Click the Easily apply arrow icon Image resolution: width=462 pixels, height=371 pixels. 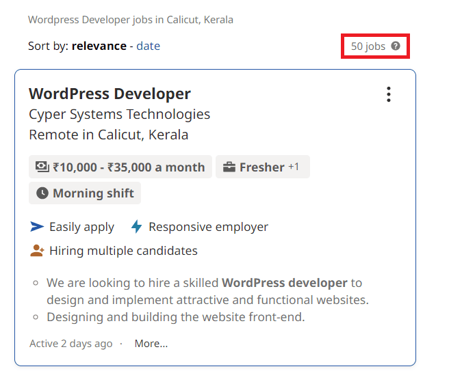tap(37, 227)
